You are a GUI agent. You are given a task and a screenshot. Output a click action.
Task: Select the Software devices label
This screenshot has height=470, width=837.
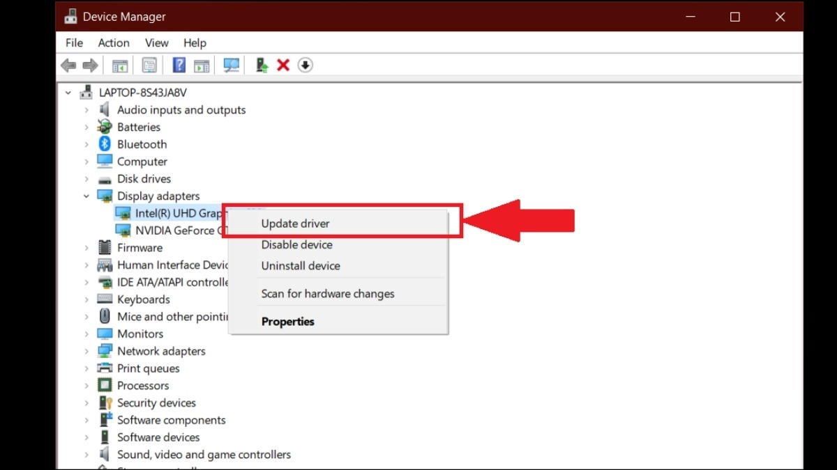(x=158, y=437)
